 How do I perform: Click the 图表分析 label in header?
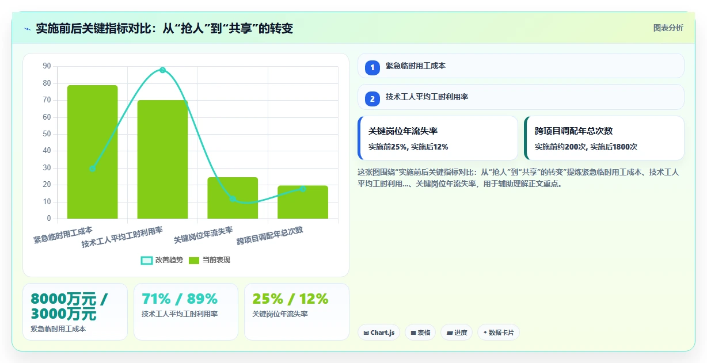click(668, 28)
